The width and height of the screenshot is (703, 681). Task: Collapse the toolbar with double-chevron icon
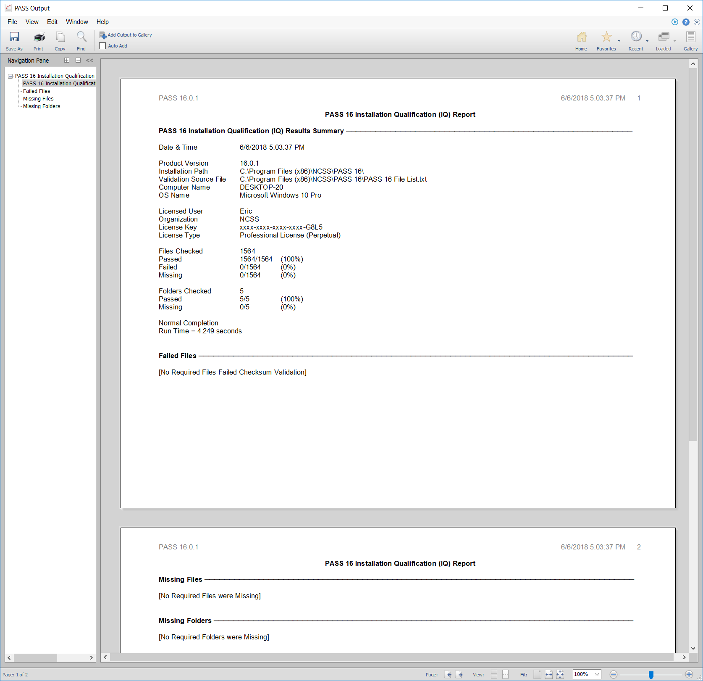pyautogui.click(x=697, y=22)
